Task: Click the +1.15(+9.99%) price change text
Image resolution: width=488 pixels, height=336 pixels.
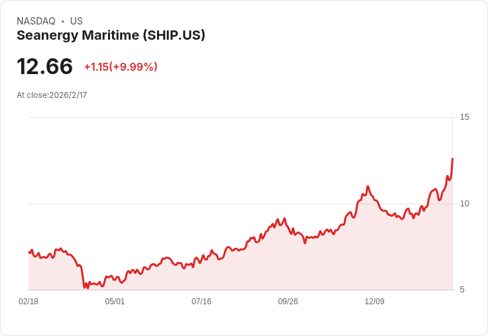Action: click(x=121, y=67)
